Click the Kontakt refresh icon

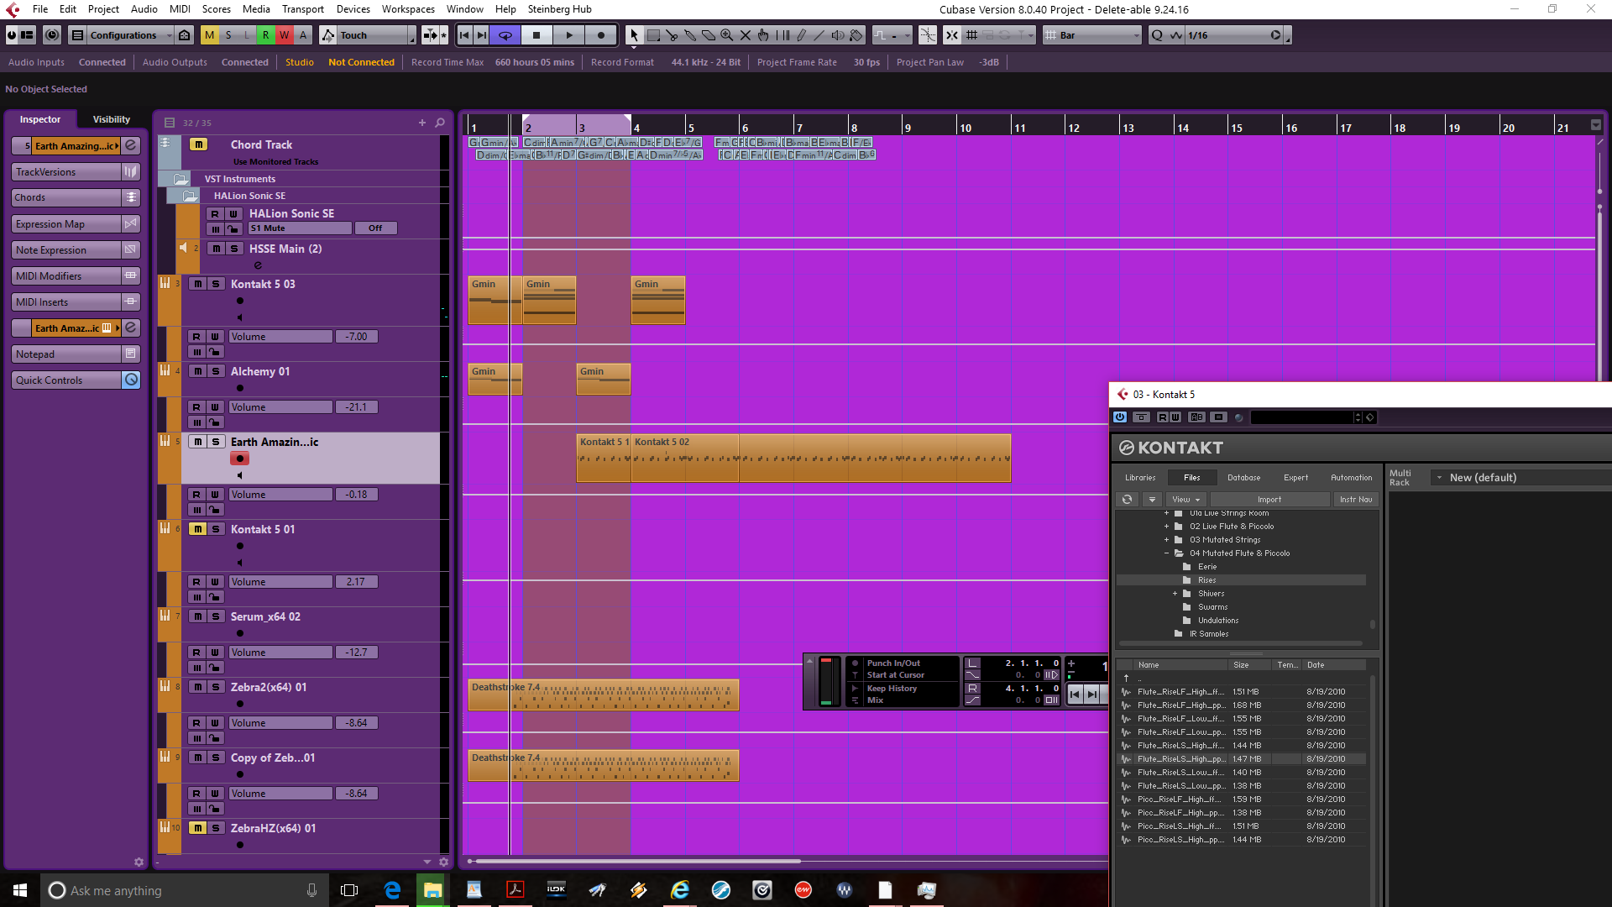click(x=1127, y=500)
